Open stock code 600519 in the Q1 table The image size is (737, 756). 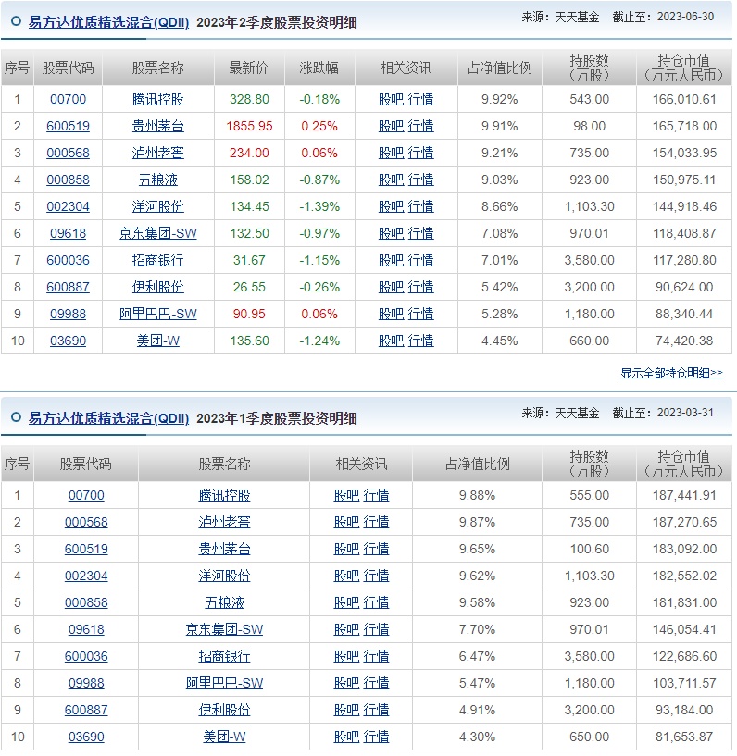click(x=86, y=549)
